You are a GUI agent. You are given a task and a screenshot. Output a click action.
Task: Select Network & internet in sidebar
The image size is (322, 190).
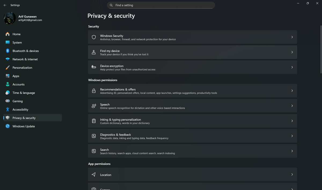click(x=25, y=59)
